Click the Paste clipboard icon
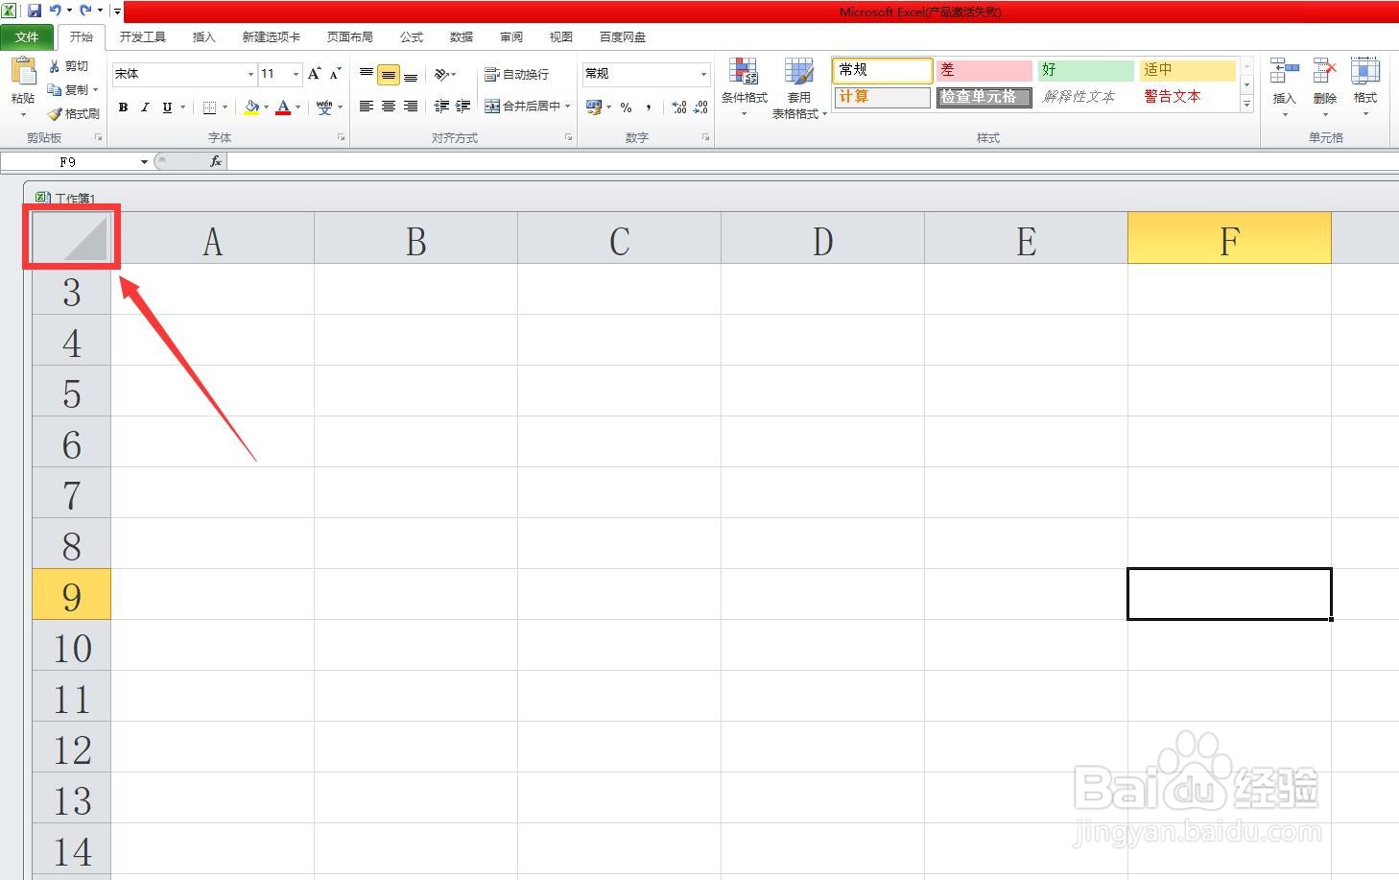The height and width of the screenshot is (880, 1399). [23, 72]
